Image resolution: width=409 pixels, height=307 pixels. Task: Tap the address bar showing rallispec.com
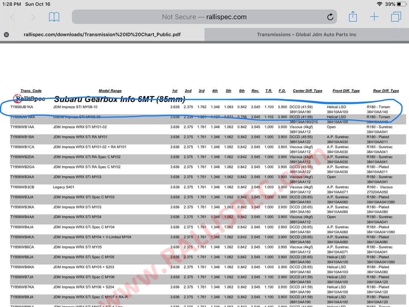pos(204,17)
